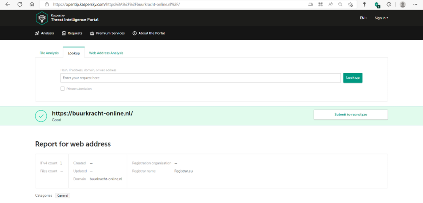Switch to Web Address Analysis tab

click(x=106, y=53)
